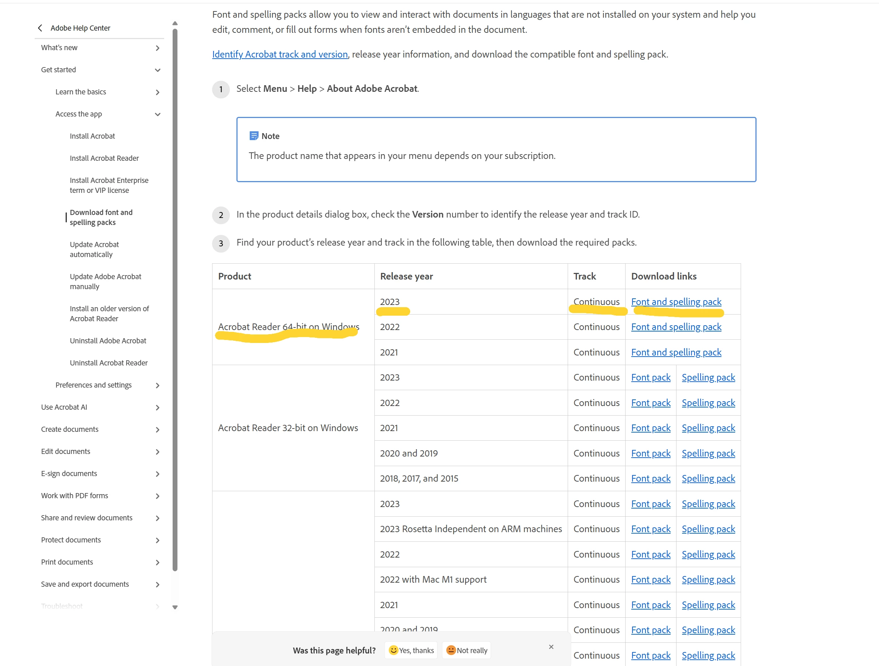
Task: Click the smiley face Yes, thanks button
Action: (x=411, y=650)
